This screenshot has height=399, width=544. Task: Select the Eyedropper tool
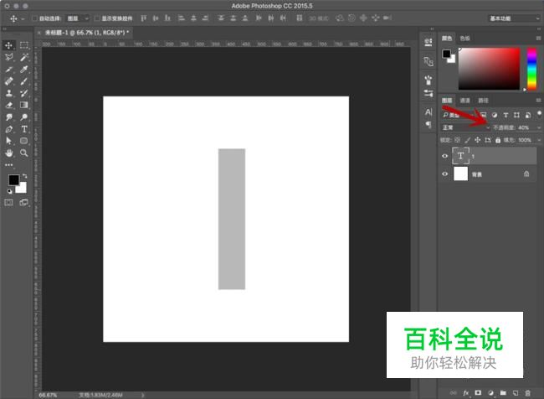coord(24,70)
